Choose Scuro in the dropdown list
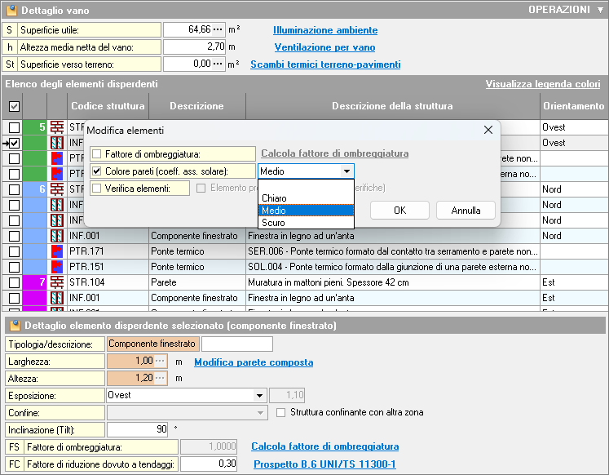 click(x=273, y=223)
